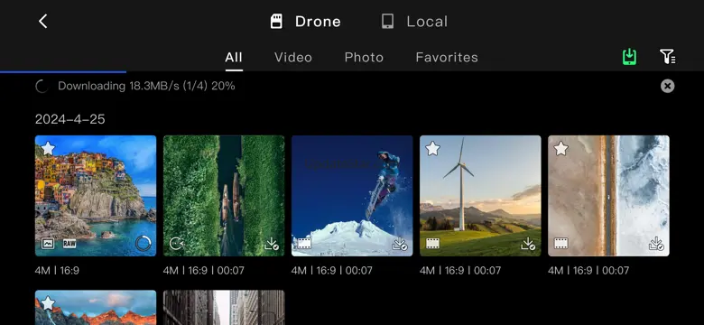Tap the circular download progress on the coastal village photo

(x=144, y=244)
